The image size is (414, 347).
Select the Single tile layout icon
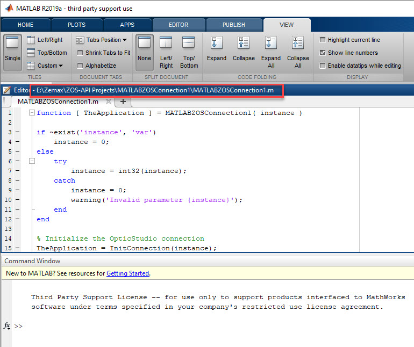tap(12, 52)
